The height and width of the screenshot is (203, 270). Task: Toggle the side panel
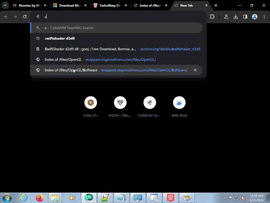point(245,17)
